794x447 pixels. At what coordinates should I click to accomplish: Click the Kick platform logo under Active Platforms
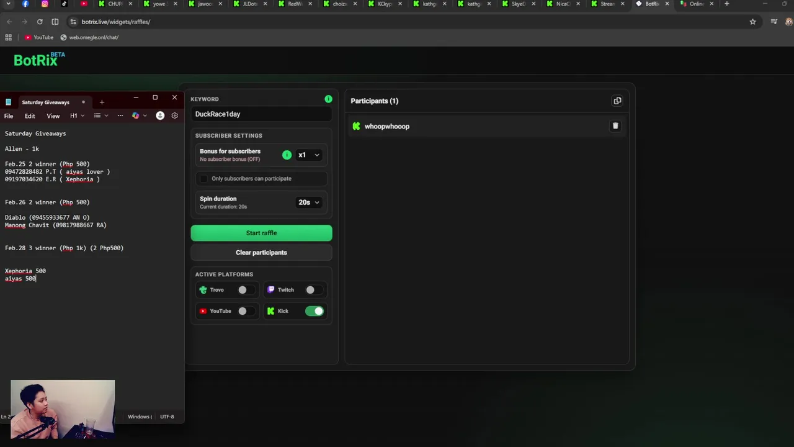[270, 311]
